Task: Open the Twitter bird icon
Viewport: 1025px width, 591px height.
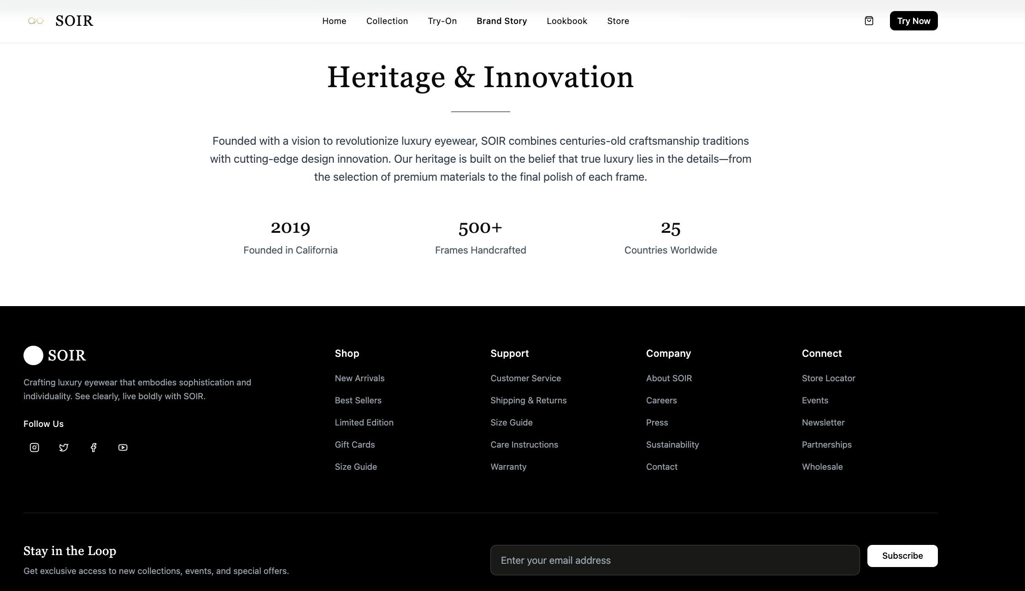Action: 64,448
